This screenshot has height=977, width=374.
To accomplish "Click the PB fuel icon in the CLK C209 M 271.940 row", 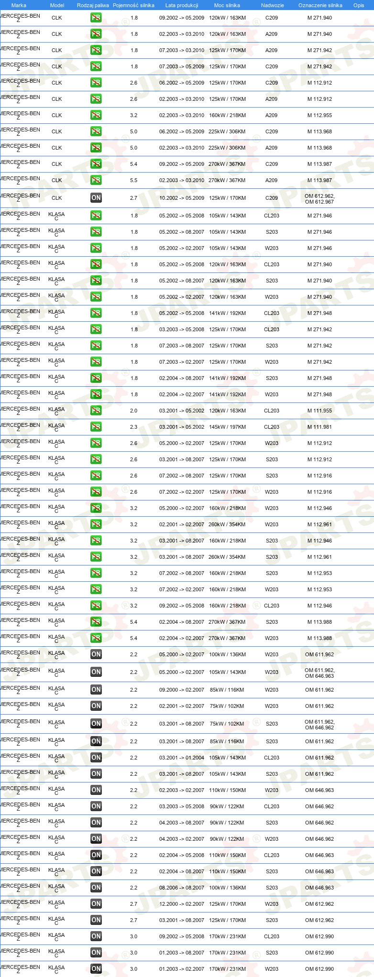I will point(96,18).
